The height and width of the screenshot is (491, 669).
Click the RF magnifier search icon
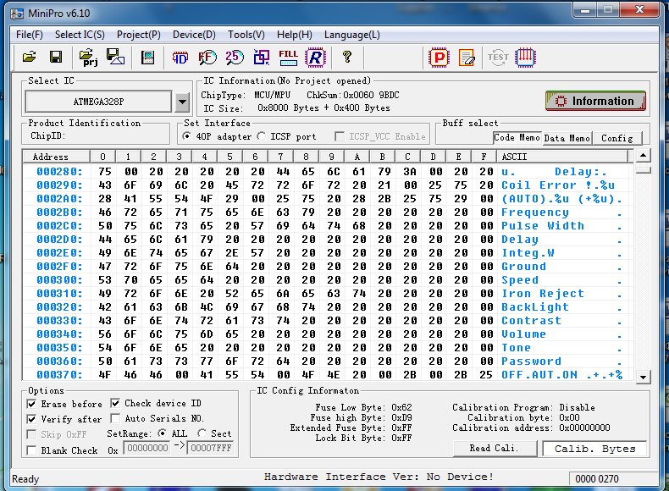click(x=207, y=58)
